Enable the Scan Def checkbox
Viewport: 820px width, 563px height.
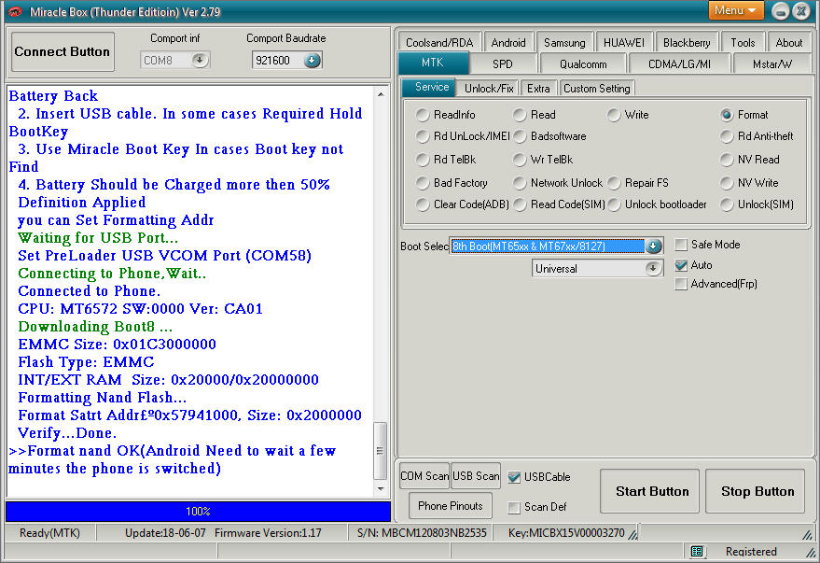514,507
